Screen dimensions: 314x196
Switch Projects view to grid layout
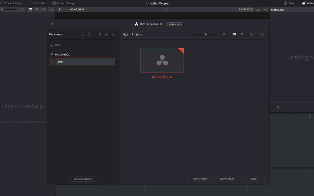pos(234,34)
